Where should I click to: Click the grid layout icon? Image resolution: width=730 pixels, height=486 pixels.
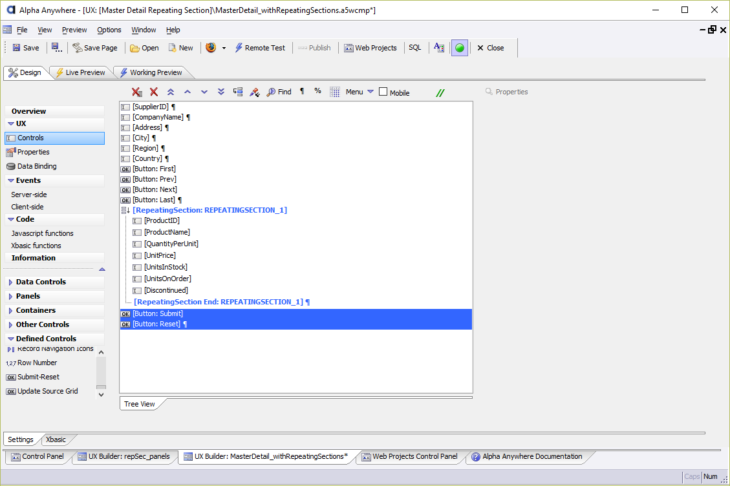[335, 92]
